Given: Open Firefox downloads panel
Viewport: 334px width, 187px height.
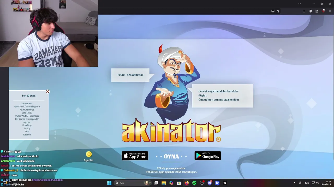Looking at the screenshot, I should (304, 11).
